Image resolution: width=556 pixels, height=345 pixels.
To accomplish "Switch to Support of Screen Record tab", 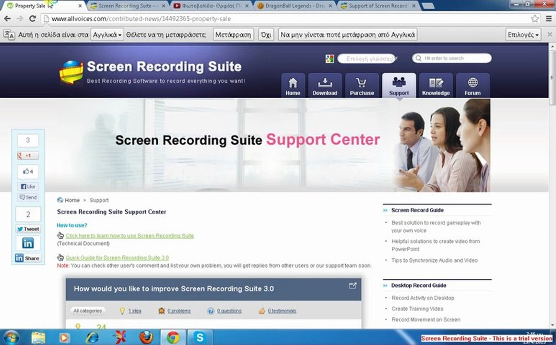I will pyautogui.click(x=378, y=6).
